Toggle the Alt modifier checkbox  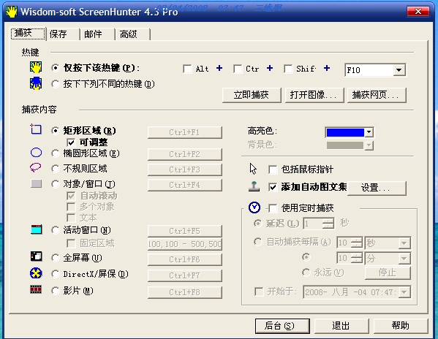pos(187,69)
